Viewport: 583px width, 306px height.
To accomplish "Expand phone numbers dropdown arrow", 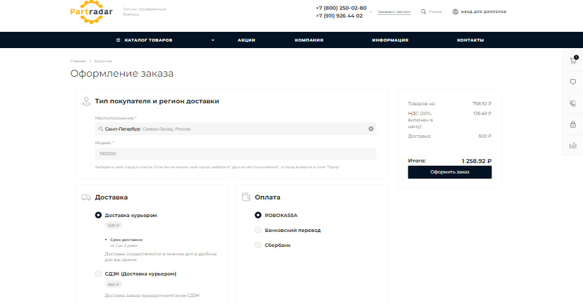I will (x=371, y=12).
